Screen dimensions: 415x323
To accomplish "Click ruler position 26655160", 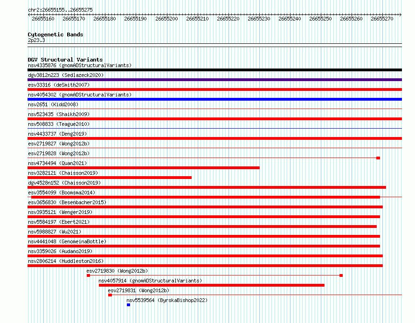I will pos(43,19).
